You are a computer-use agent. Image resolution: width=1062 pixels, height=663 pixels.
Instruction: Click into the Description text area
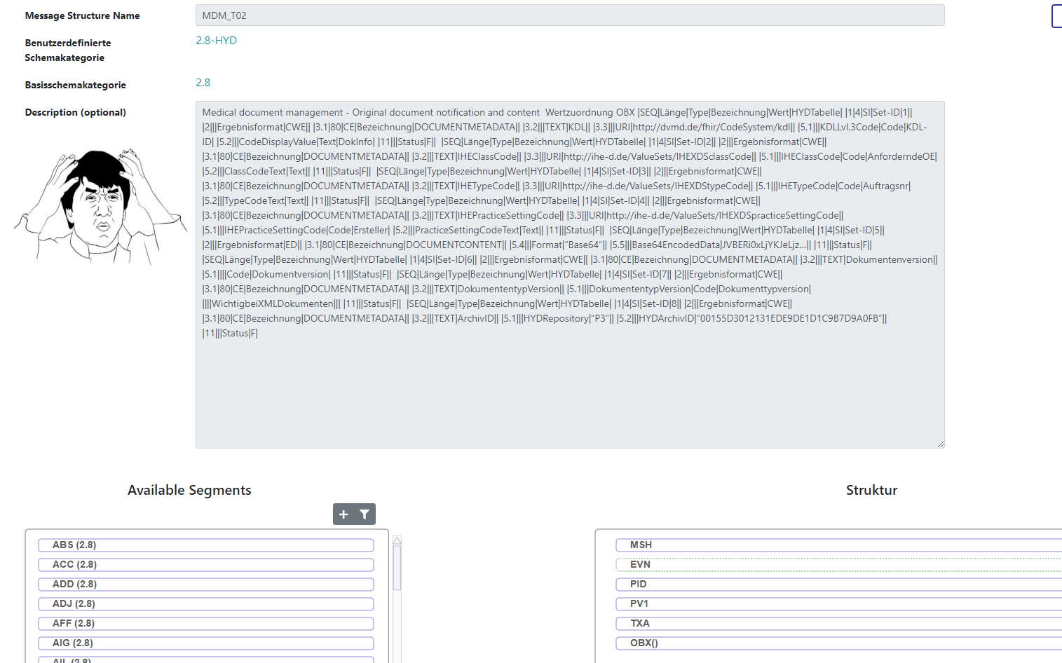point(569,385)
